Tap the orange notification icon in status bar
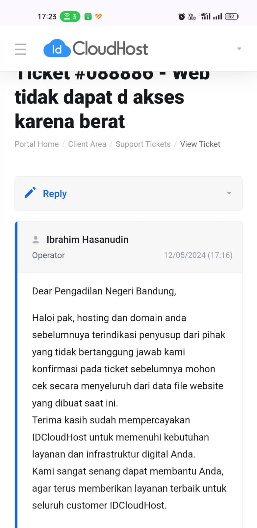 point(98,16)
